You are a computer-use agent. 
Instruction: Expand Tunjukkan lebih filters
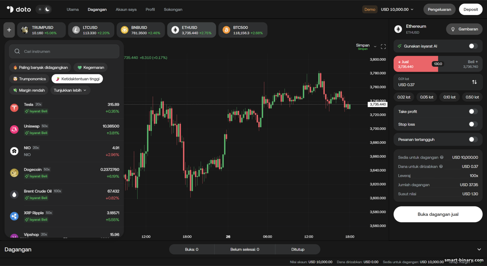pyautogui.click(x=70, y=90)
